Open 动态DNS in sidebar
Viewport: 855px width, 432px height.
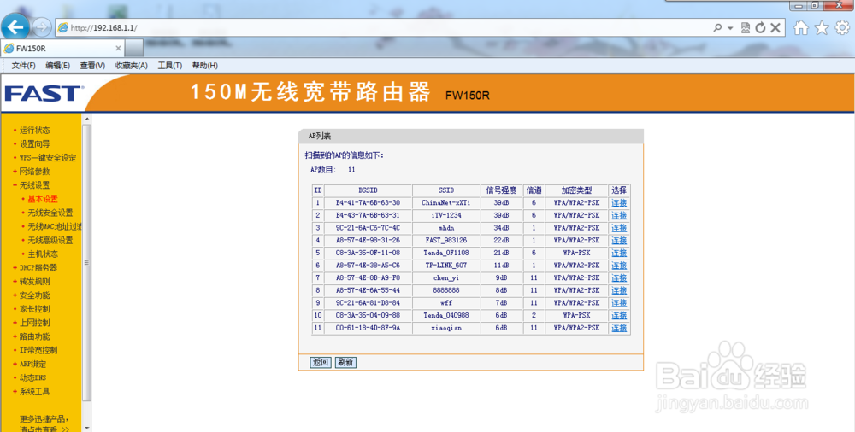pos(33,377)
